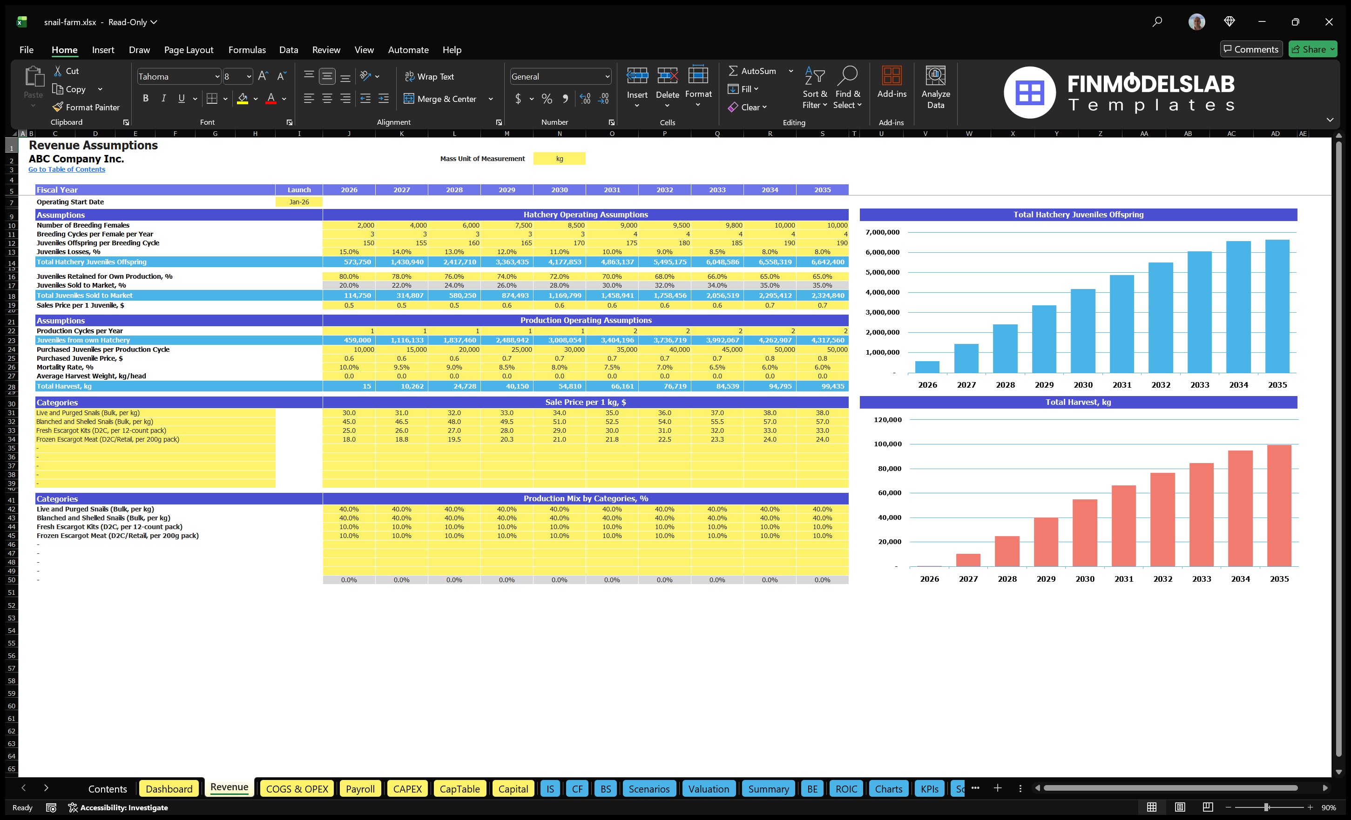Open the Dashboard sheet tab

pyautogui.click(x=169, y=788)
